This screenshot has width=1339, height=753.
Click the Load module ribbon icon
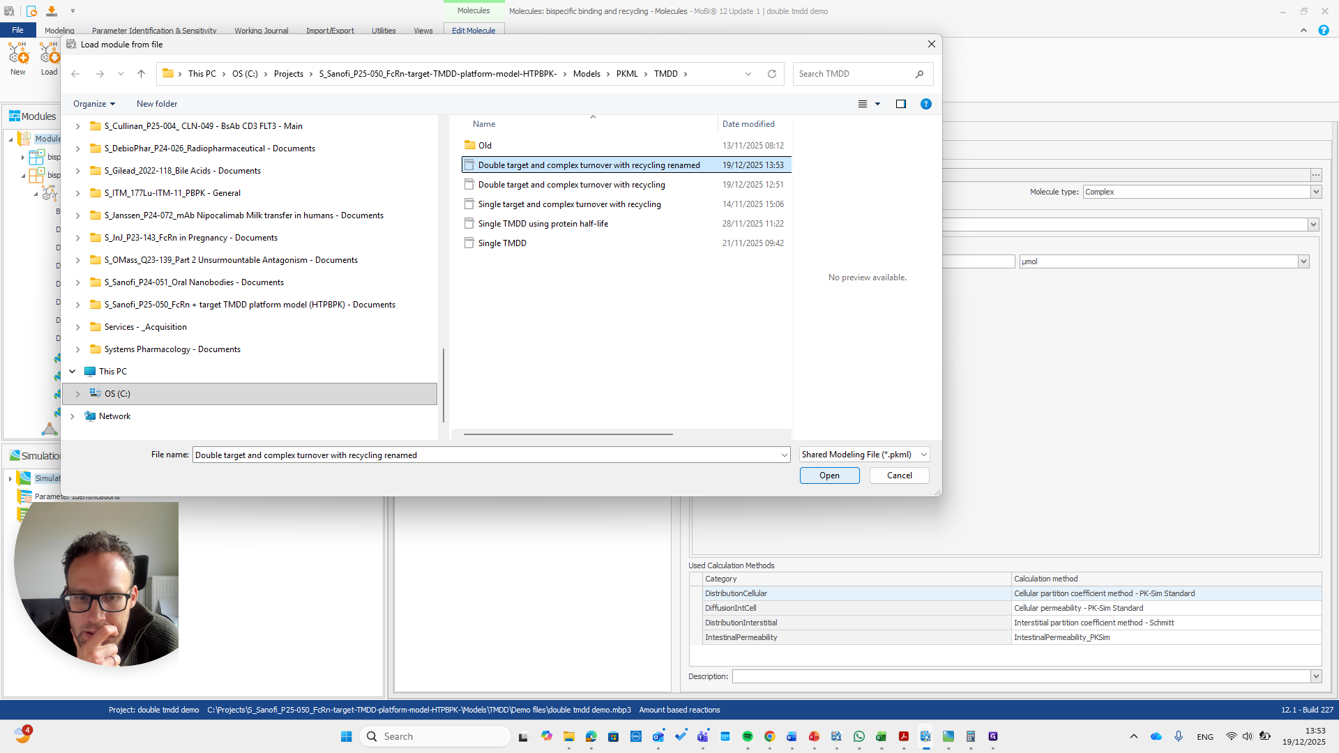(49, 59)
